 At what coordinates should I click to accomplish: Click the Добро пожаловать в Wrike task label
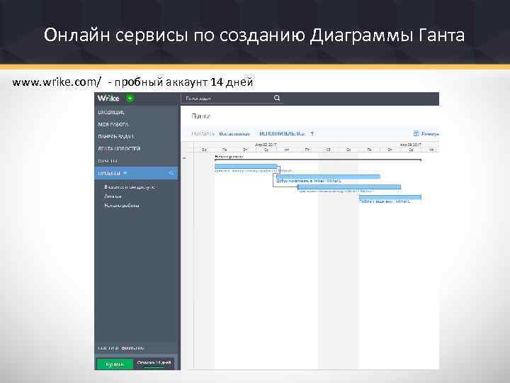(307, 181)
